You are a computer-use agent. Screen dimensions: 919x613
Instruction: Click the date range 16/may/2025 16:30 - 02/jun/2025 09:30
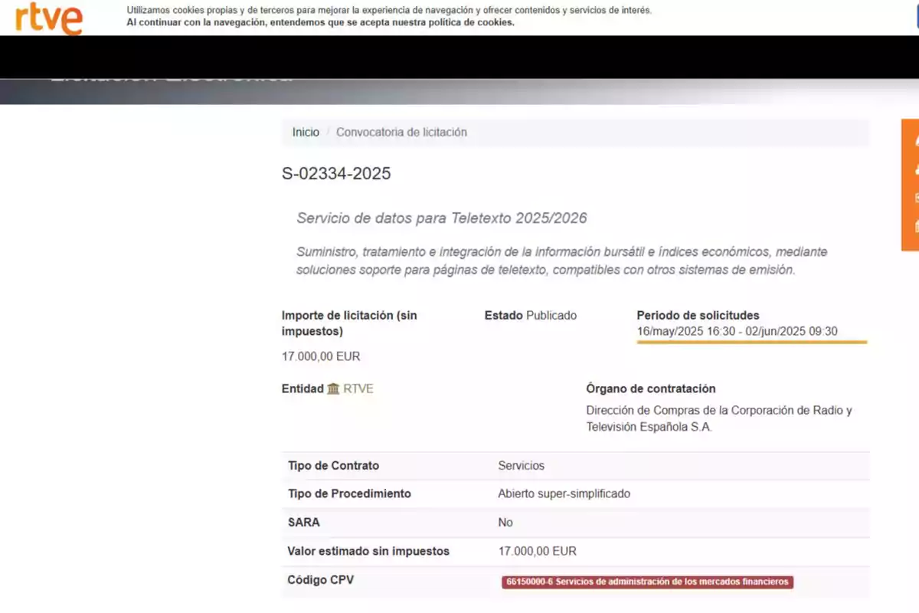click(737, 331)
